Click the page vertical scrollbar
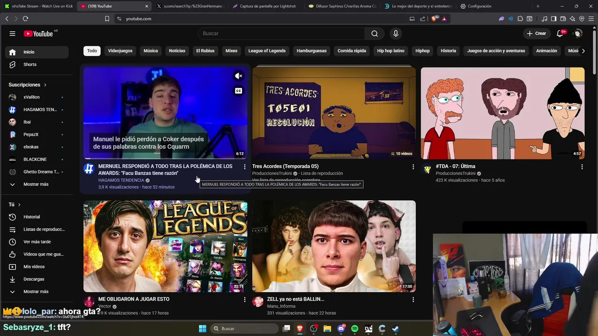Image resolution: width=598 pixels, height=336 pixels. 595,51
